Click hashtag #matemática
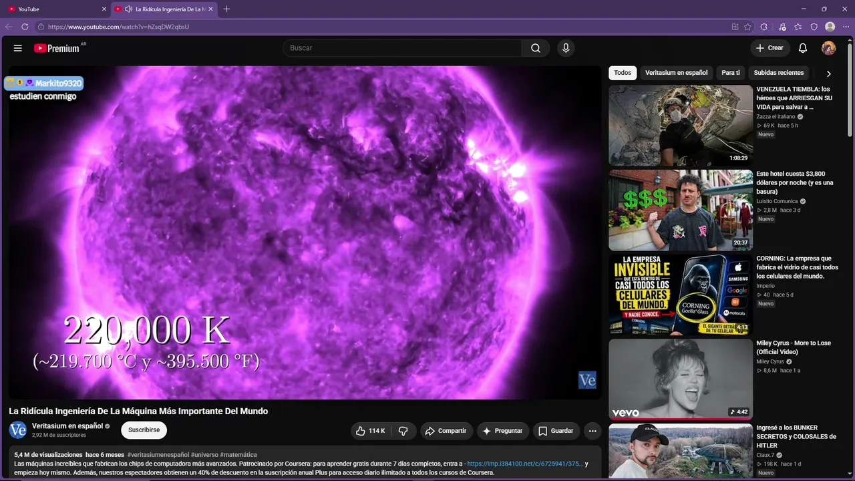 (x=238, y=455)
